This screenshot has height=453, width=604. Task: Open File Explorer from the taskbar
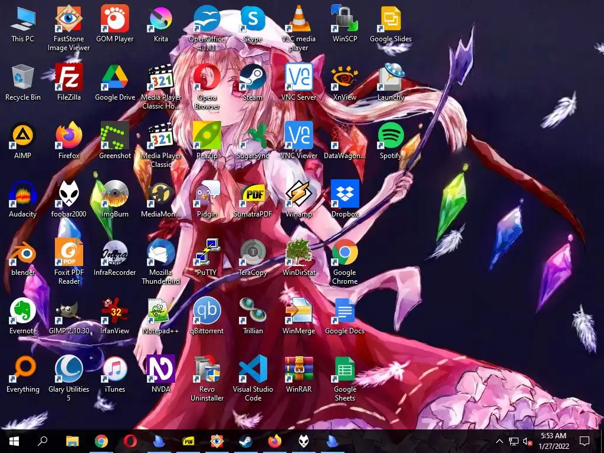(x=72, y=441)
